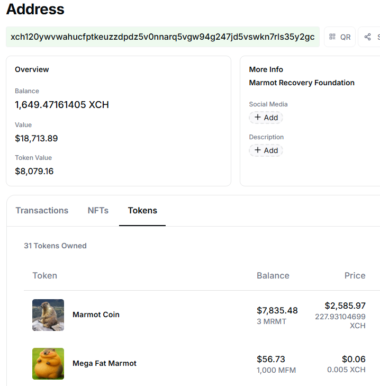Click the $18,713.89 value figure
Screen dimensions: 380x386
[36, 138]
